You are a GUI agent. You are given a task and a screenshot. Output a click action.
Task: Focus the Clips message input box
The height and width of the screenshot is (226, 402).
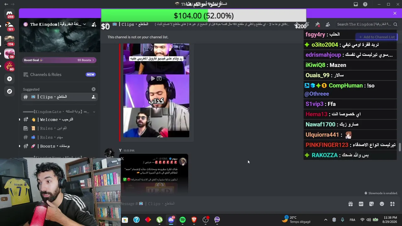[x=232, y=204]
